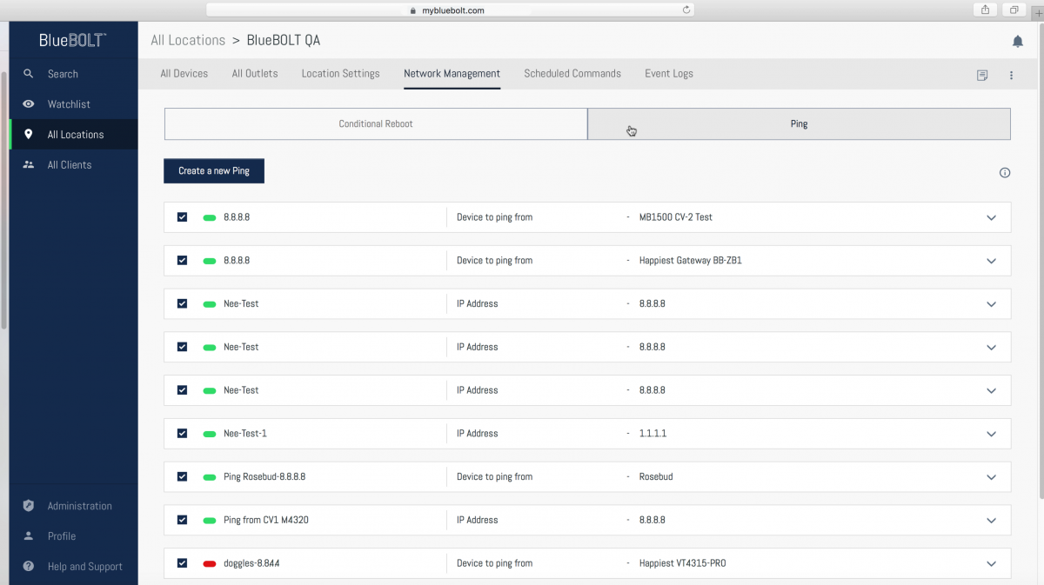Expand the Ping from CV1 M4320 row
Viewport: 1044px width, 585px height.
pos(991,520)
